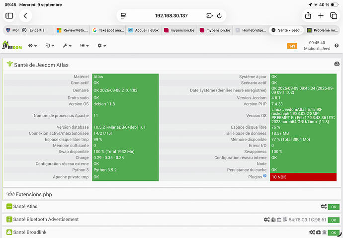Click the Michou's Jeed name label
This screenshot has height=238, width=343.
click(317, 49)
